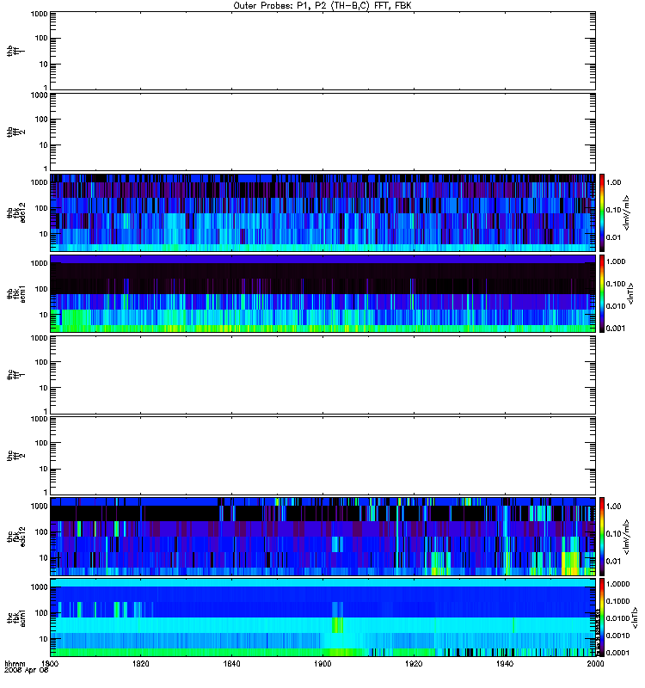
Task: Click the second thb ff panel's y-axis label
Action: point(16,132)
